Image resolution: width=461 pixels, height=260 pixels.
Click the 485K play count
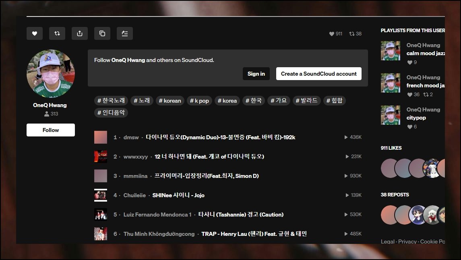pyautogui.click(x=353, y=234)
